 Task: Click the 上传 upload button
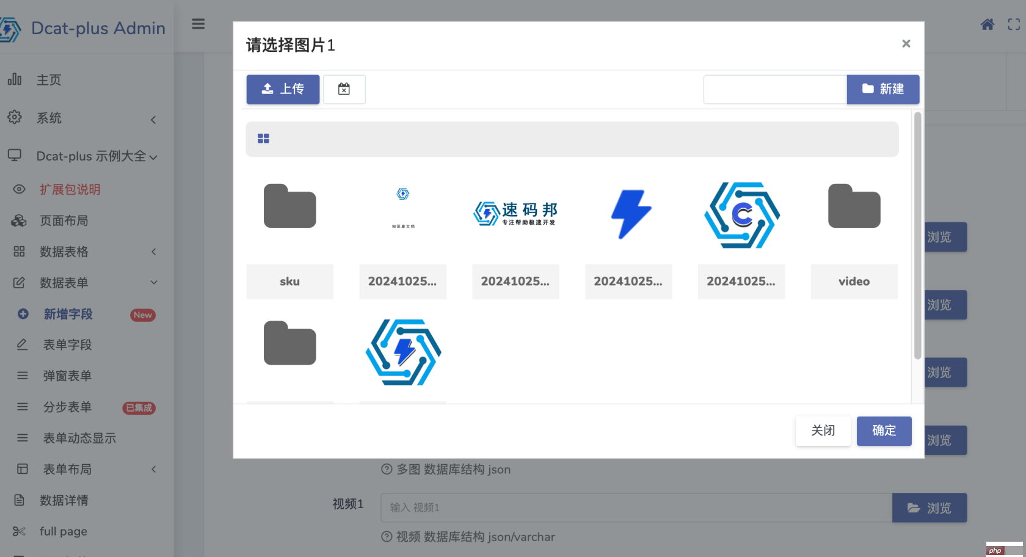(x=283, y=89)
